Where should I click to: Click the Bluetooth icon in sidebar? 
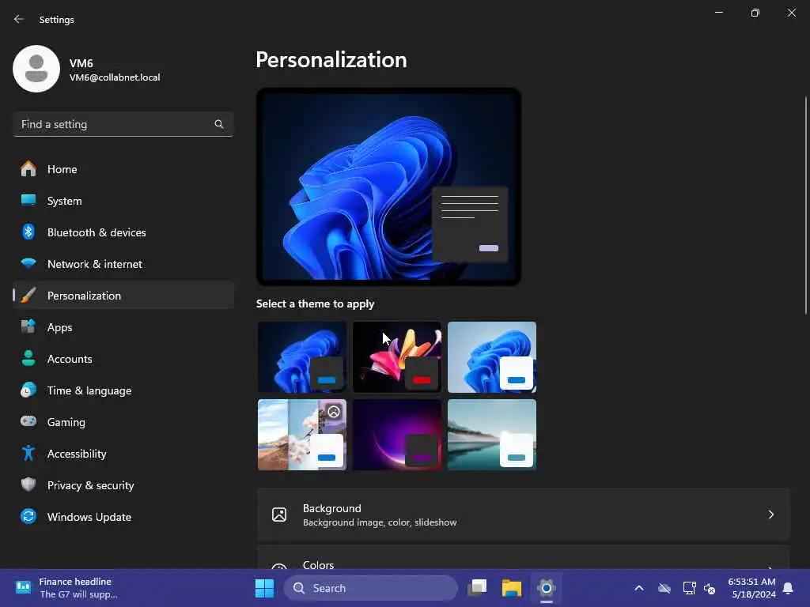(x=28, y=232)
